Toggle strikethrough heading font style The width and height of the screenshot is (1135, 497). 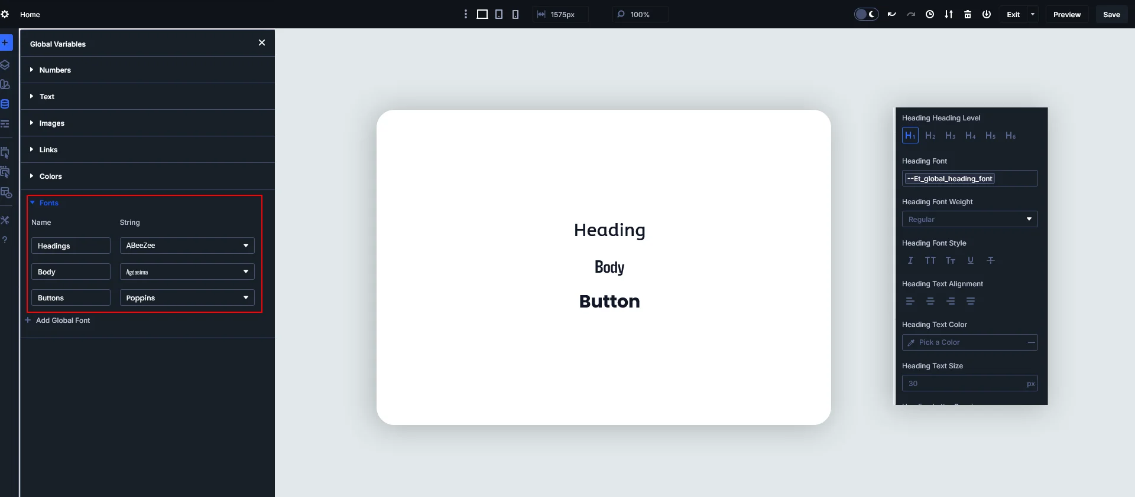(991, 260)
